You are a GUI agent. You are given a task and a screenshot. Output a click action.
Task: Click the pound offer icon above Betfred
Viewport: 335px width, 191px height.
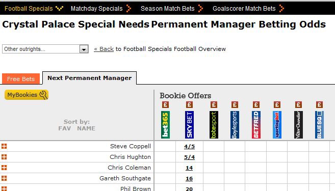256,104
